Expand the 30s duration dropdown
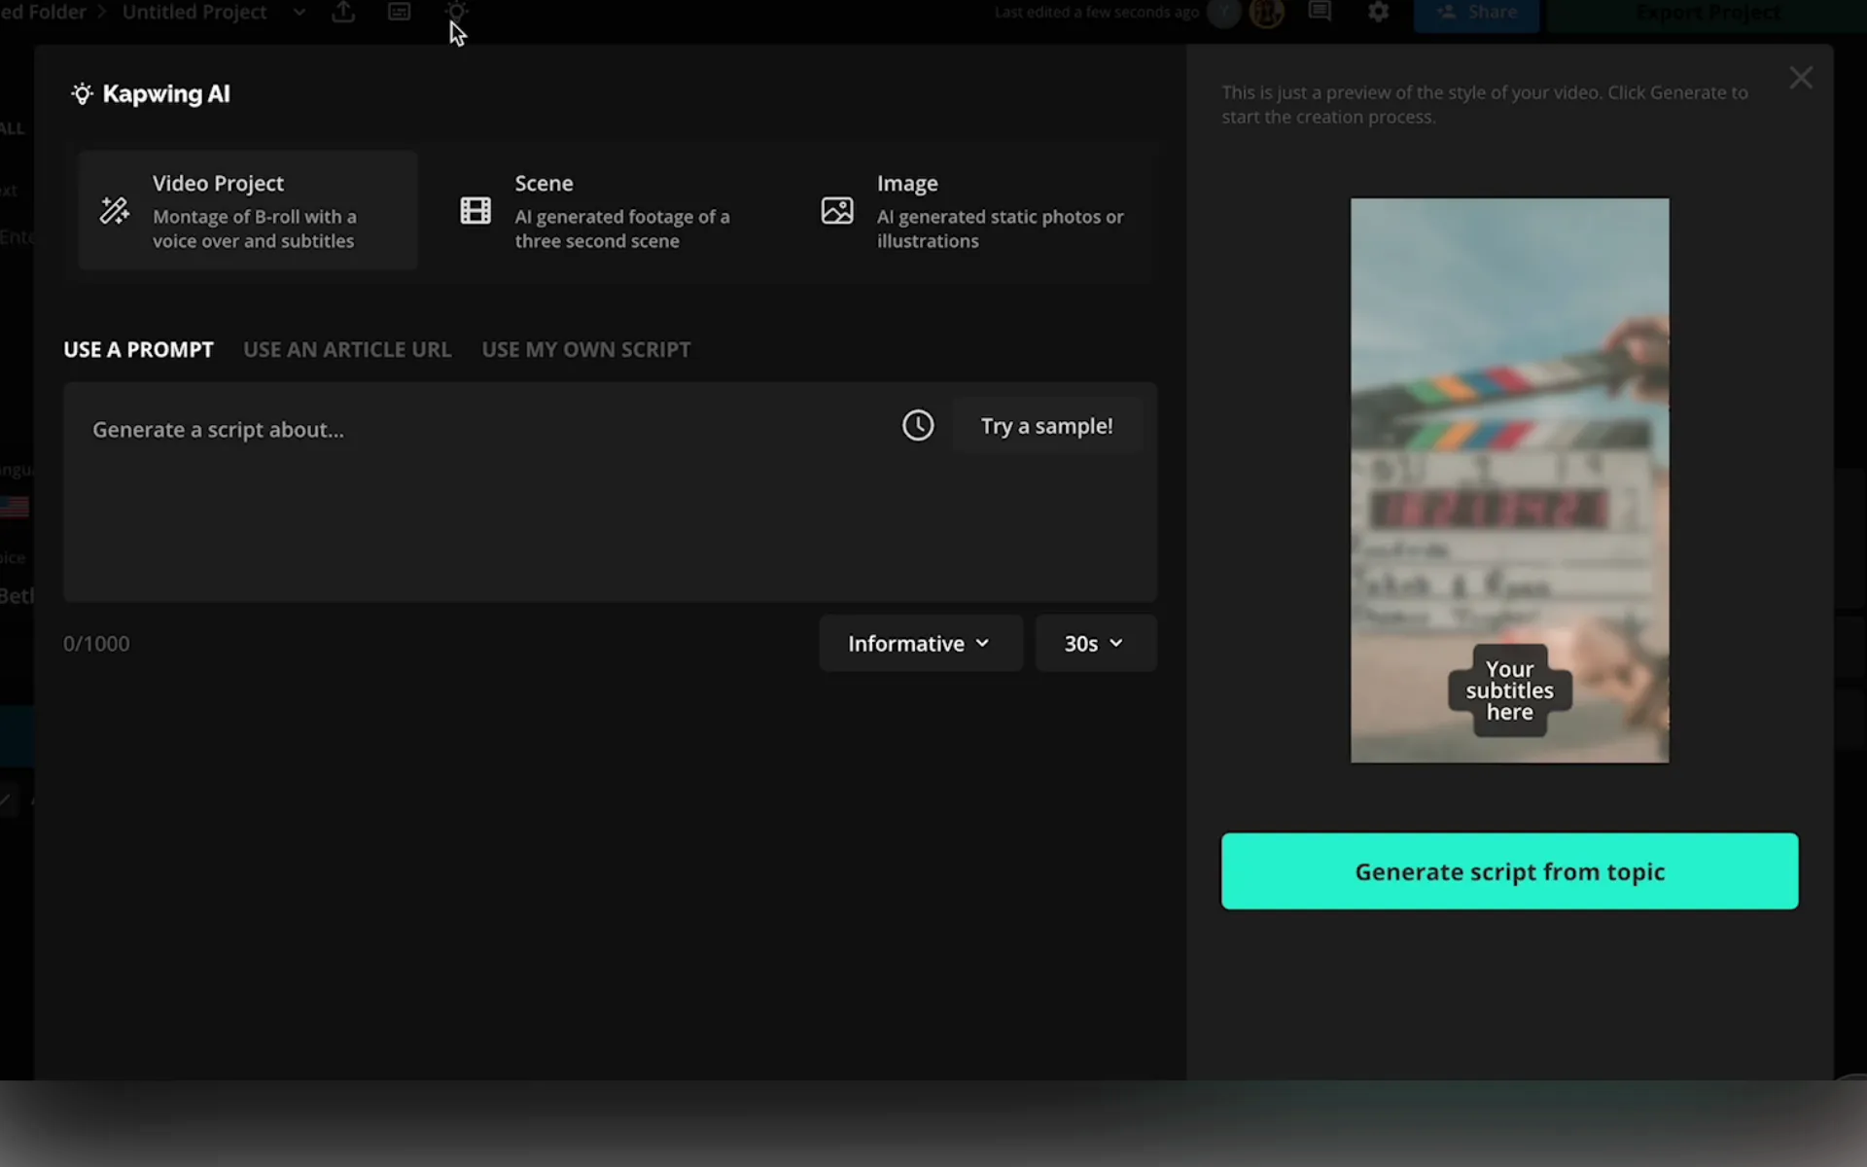 (x=1095, y=643)
